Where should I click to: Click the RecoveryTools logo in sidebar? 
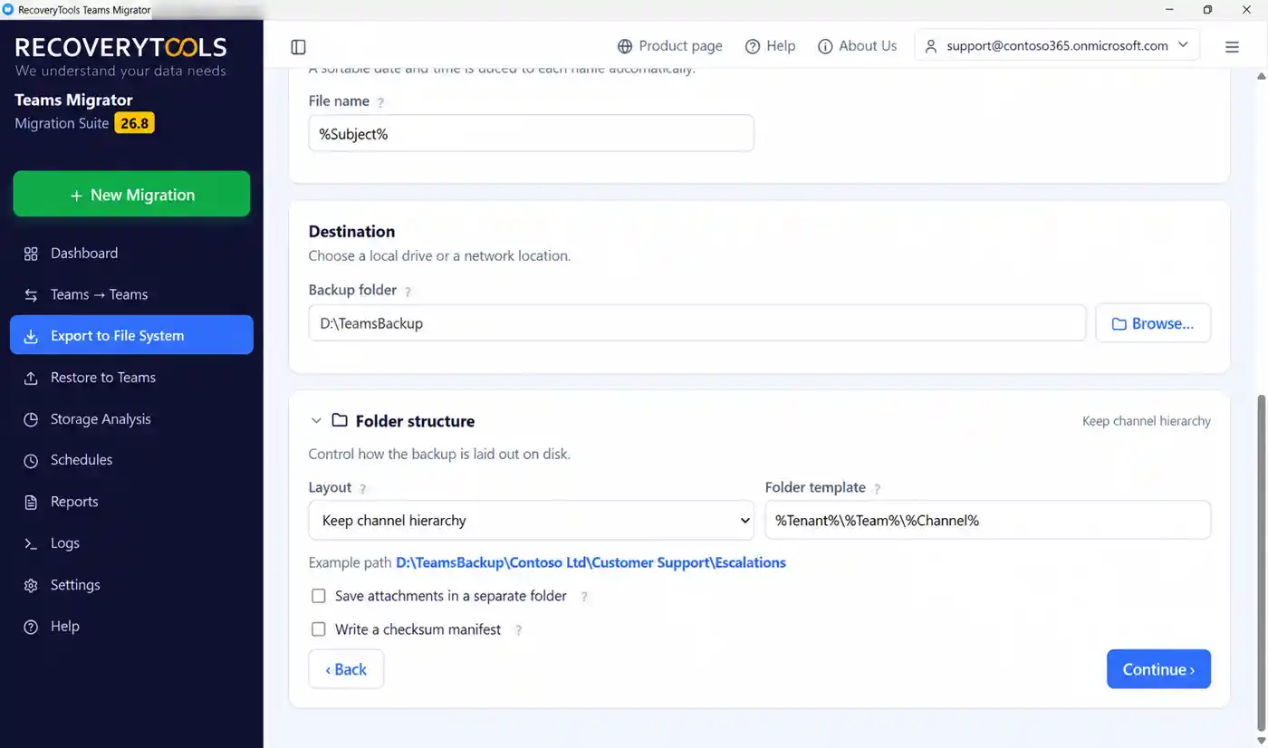click(120, 47)
